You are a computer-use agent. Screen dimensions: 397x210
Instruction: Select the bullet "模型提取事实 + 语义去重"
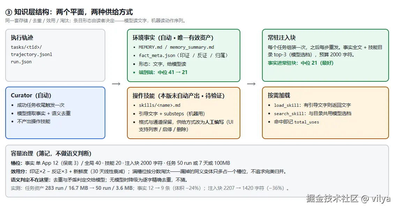point(44,113)
